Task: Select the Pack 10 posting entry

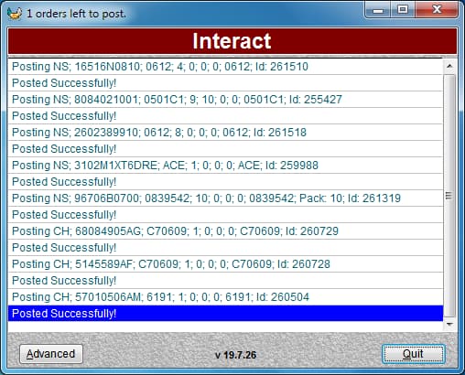Action: click(225, 198)
